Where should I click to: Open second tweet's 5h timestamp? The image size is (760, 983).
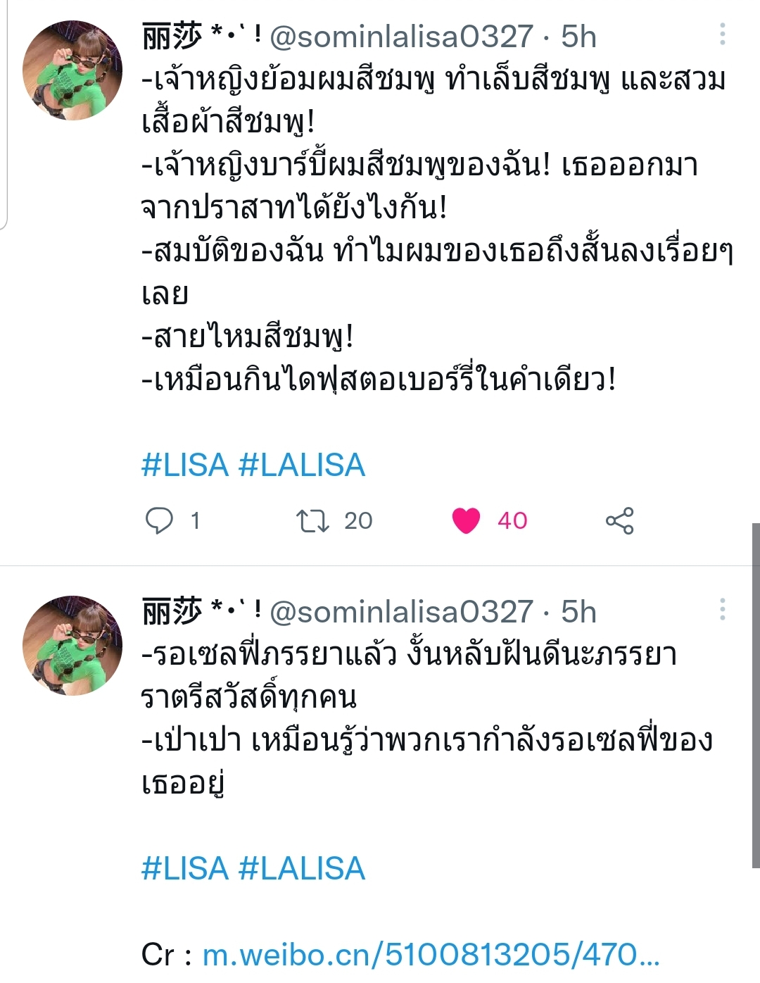(x=578, y=612)
